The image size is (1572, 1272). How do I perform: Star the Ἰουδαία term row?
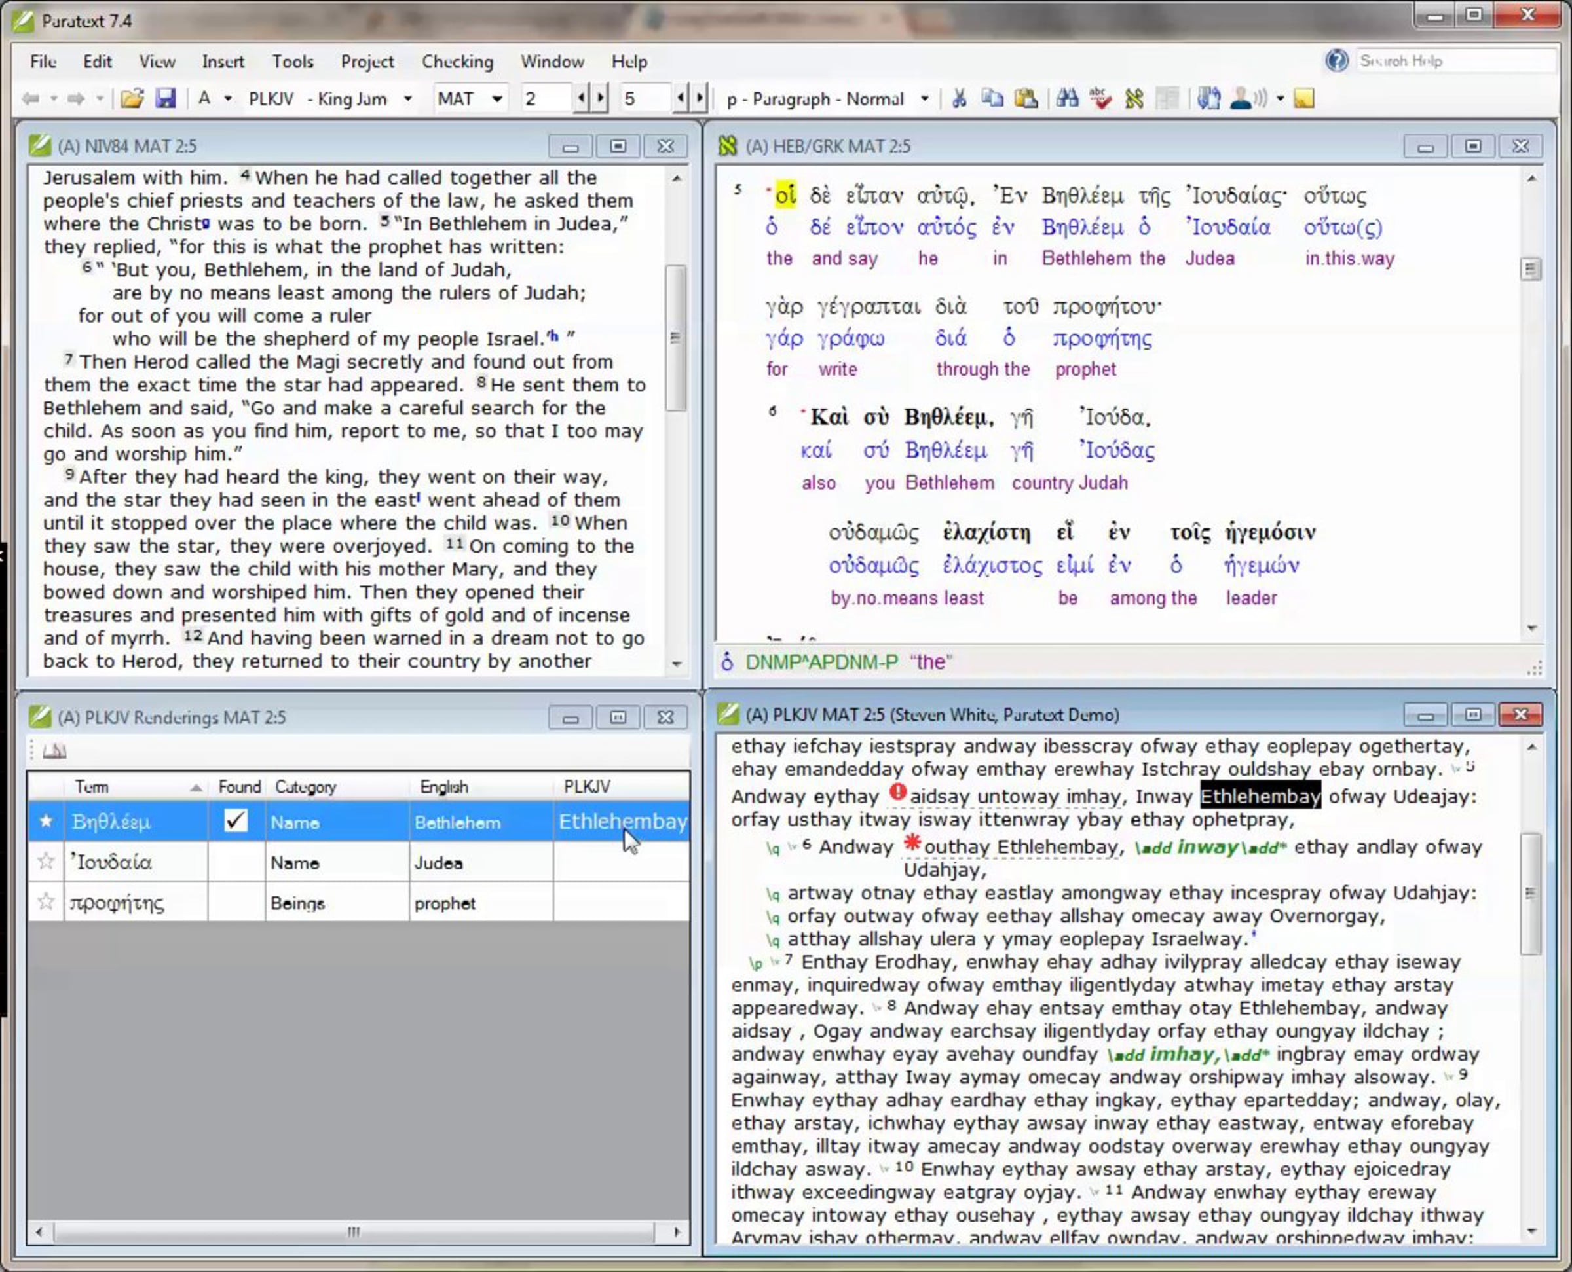(x=47, y=862)
